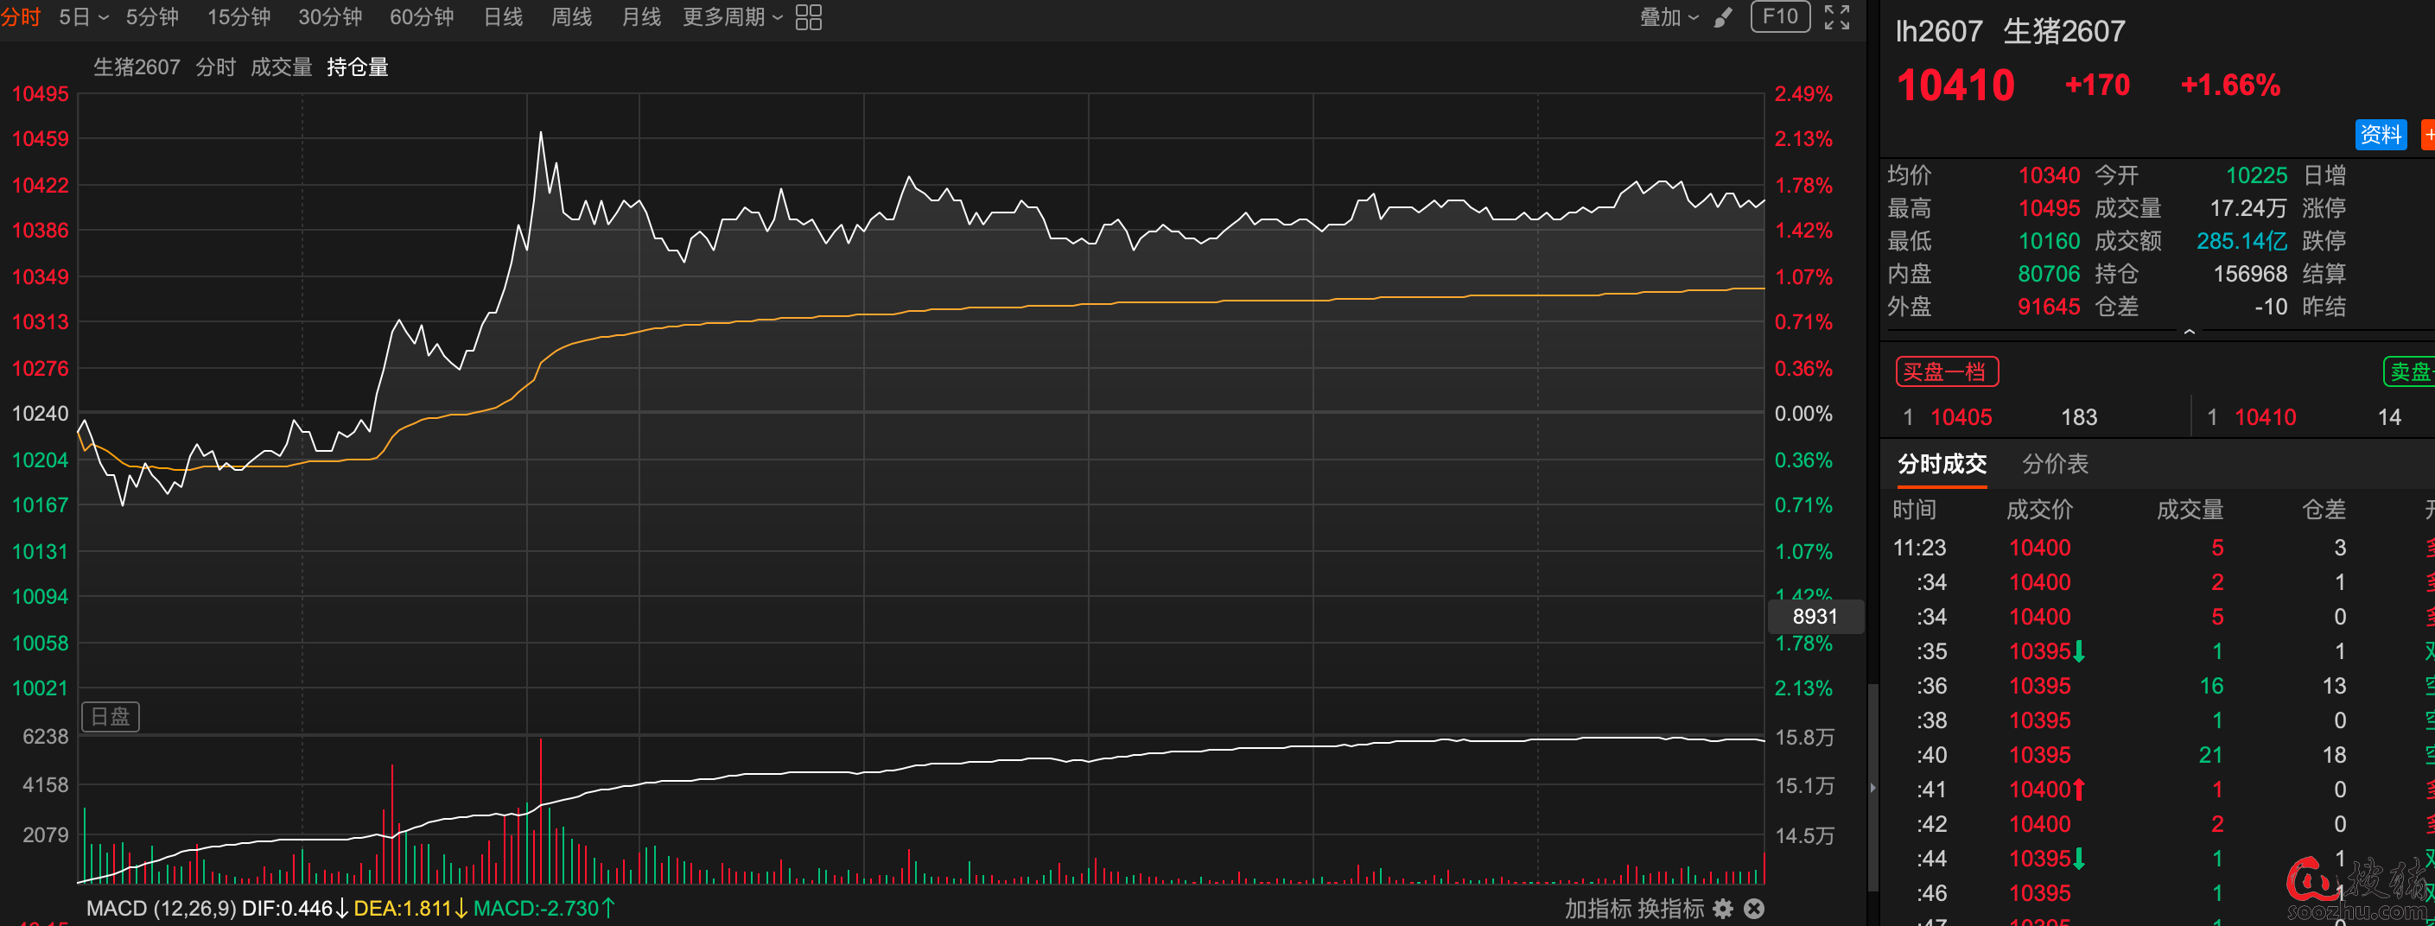The height and width of the screenshot is (926, 2435).
Task: Open the 叠加 overlay dropdown
Action: (x=1669, y=17)
